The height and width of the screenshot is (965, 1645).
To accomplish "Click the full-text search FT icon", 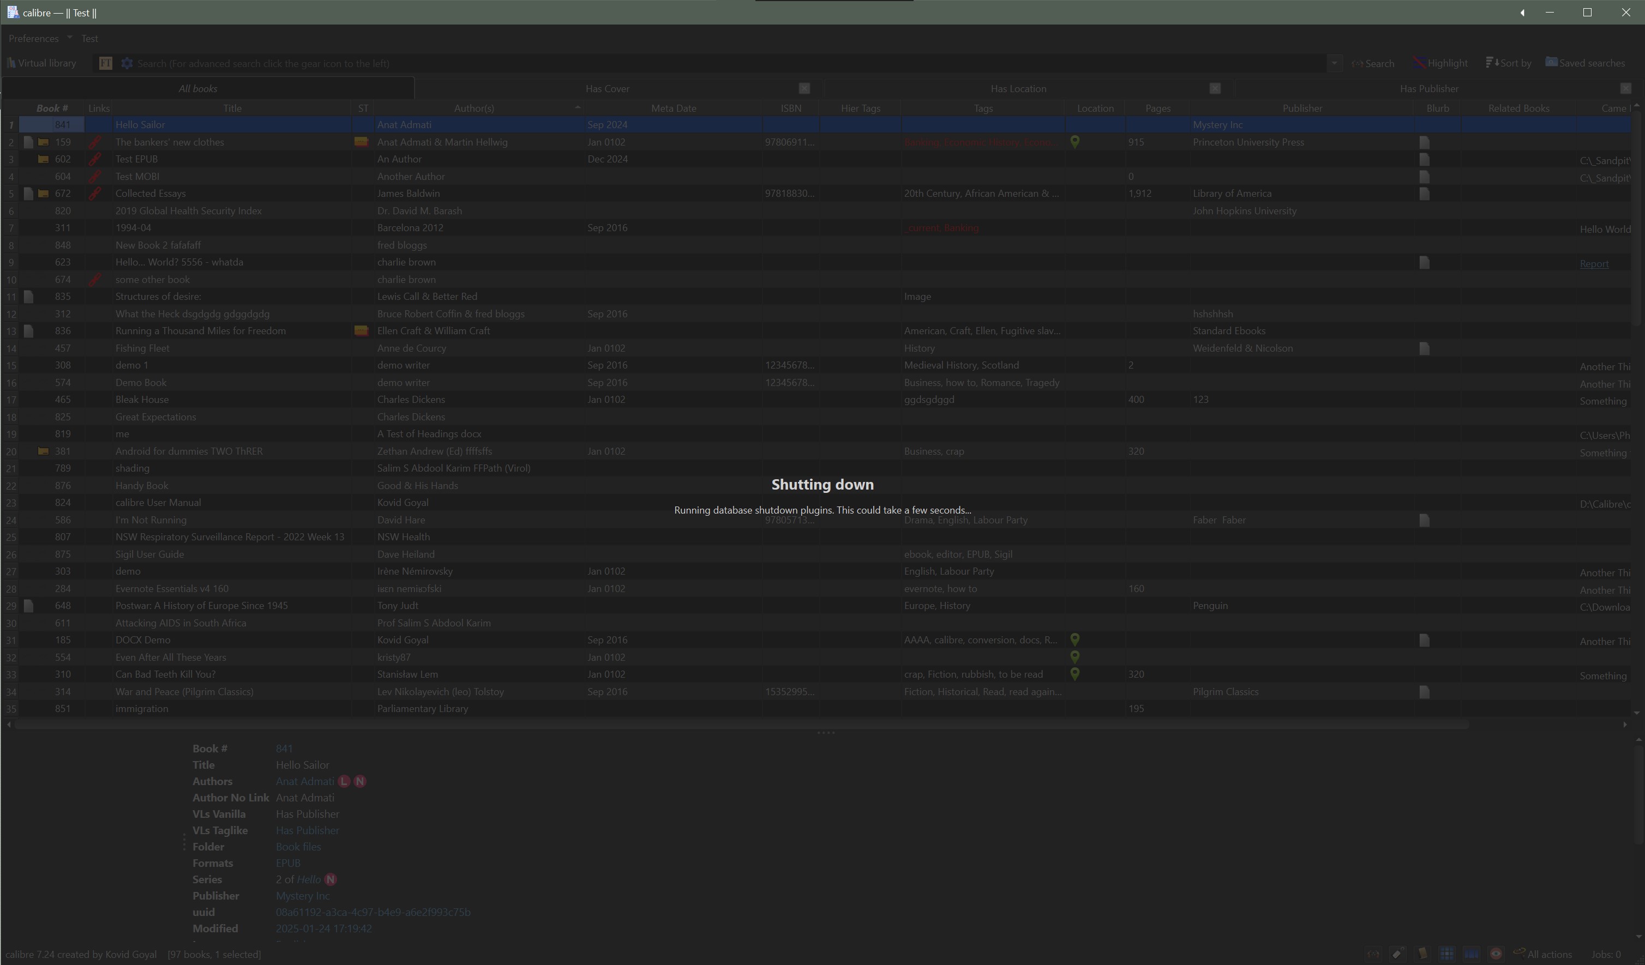I will [x=105, y=63].
